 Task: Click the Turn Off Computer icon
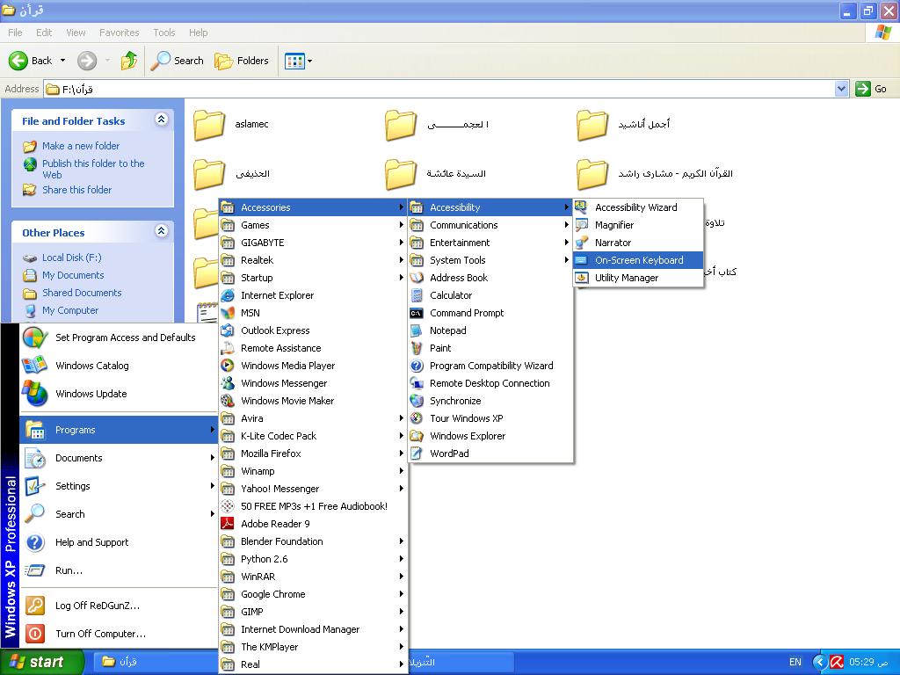[x=35, y=634]
